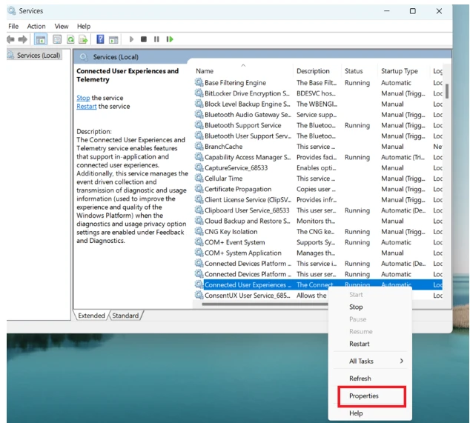The width and height of the screenshot is (470, 423).
Task: Click the Export List toolbar icon
Action: pyautogui.click(x=83, y=39)
